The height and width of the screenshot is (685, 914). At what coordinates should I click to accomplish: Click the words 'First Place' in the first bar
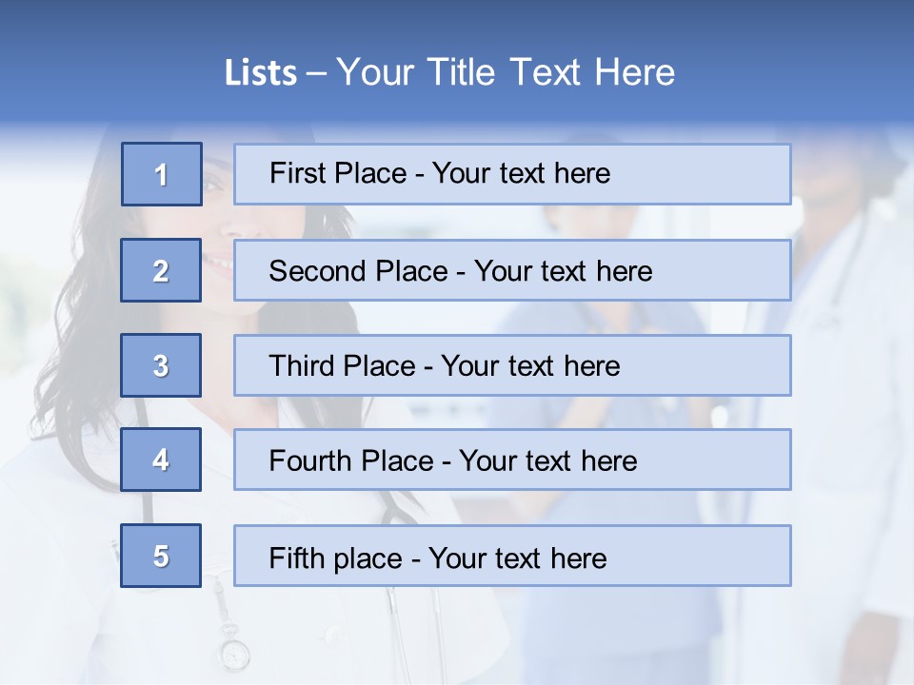point(338,173)
